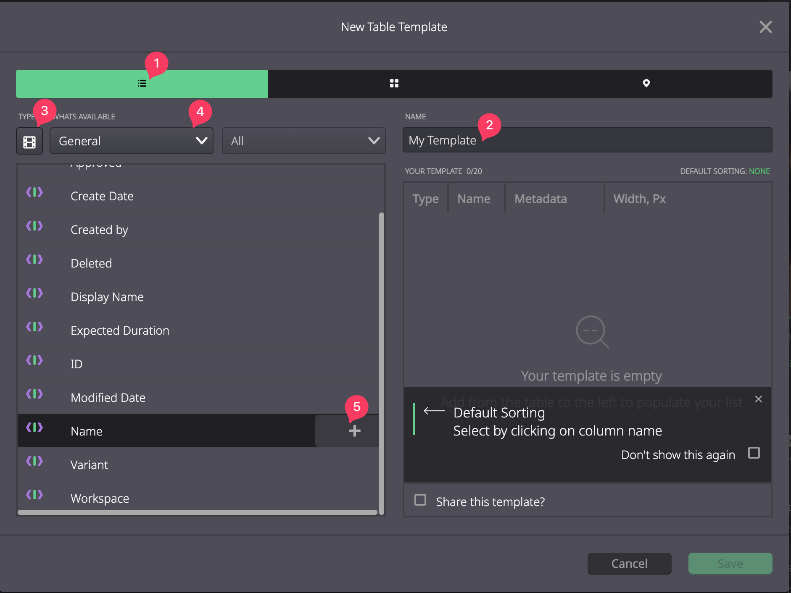Switch to the grid view tab
The height and width of the screenshot is (593, 791).
(394, 84)
